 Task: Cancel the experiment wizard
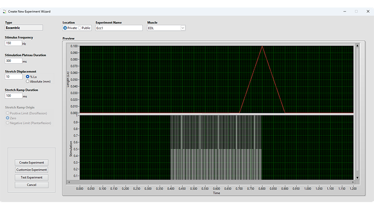tap(31, 185)
